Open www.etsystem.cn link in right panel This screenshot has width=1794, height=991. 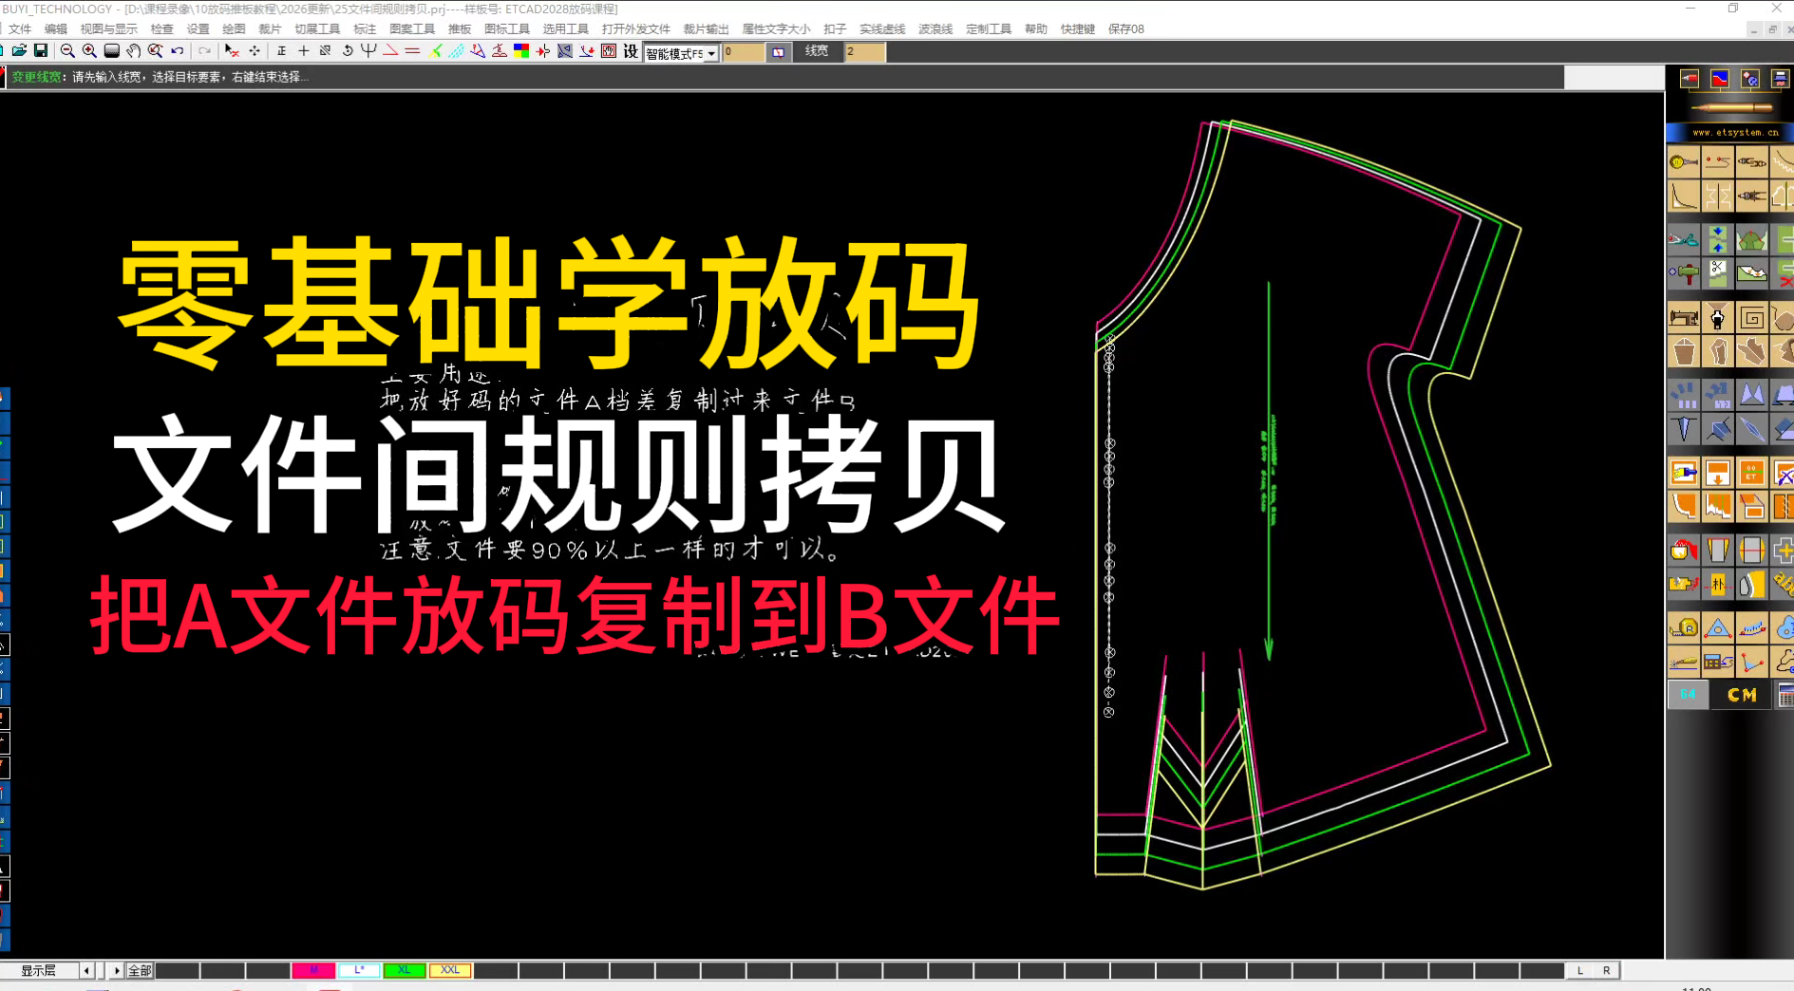(1734, 132)
